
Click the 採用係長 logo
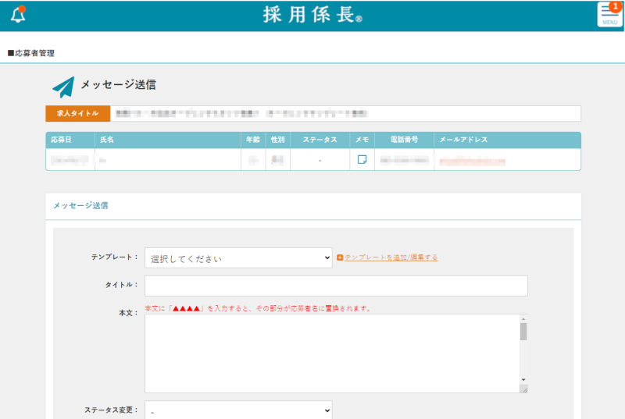click(312, 15)
